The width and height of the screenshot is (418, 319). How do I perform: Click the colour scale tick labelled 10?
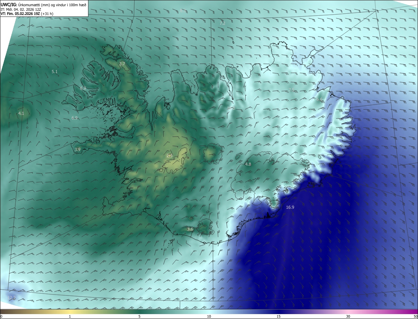[x=209, y=316]
